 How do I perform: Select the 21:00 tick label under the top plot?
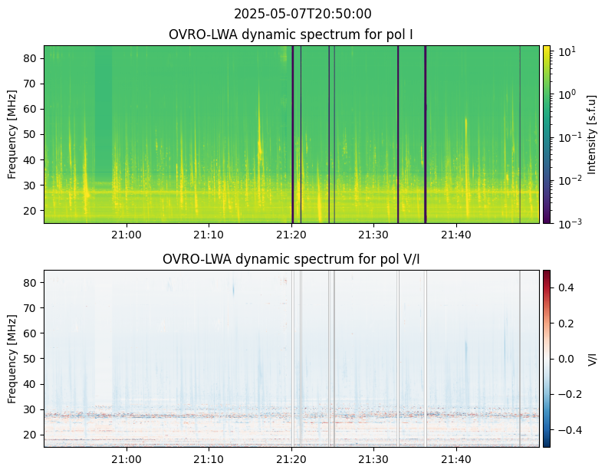tap(126, 233)
